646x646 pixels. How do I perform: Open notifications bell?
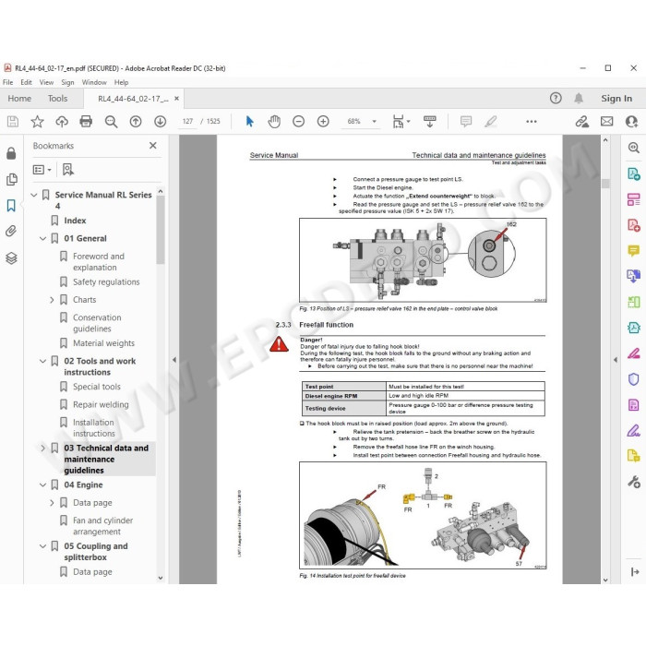(579, 98)
